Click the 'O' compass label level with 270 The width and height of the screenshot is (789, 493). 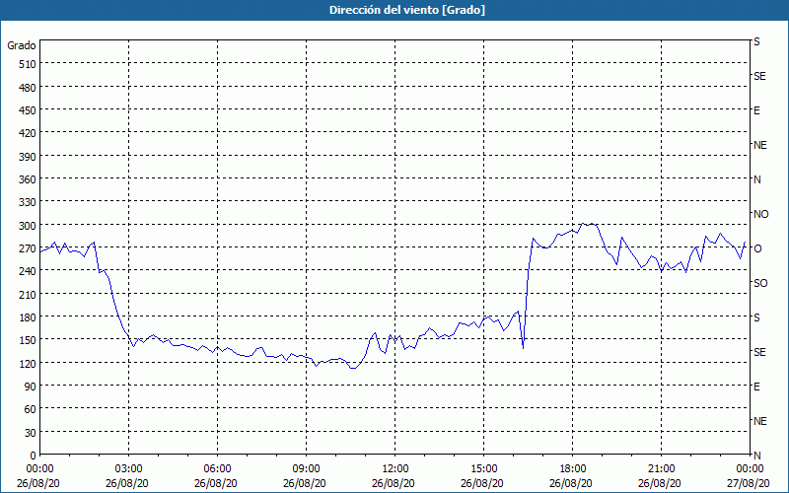click(x=757, y=249)
